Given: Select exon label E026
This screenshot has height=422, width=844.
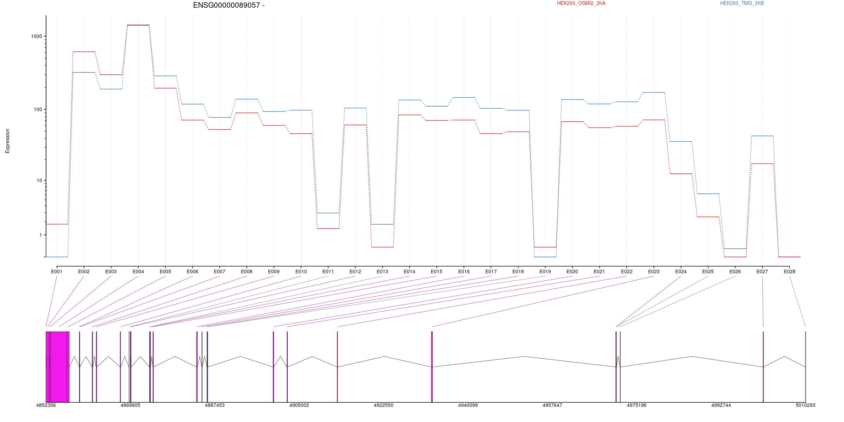Looking at the screenshot, I should (735, 271).
